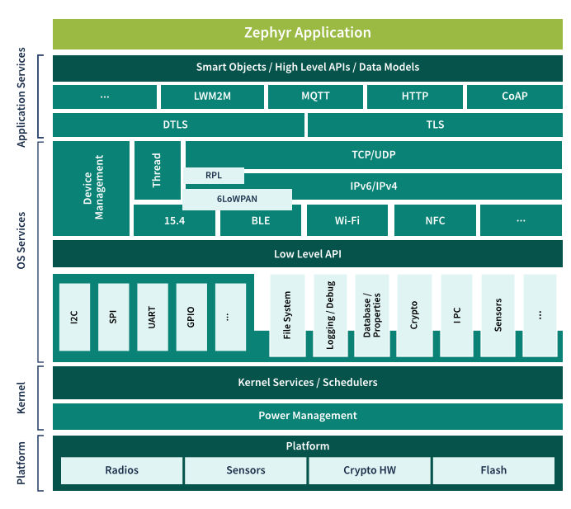Select the Smart Objects / High Level APIs block

[x=307, y=68]
